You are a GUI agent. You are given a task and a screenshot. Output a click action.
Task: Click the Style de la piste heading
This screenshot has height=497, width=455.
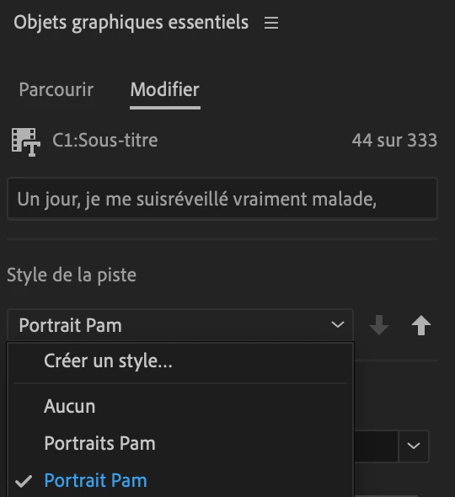[x=72, y=275]
